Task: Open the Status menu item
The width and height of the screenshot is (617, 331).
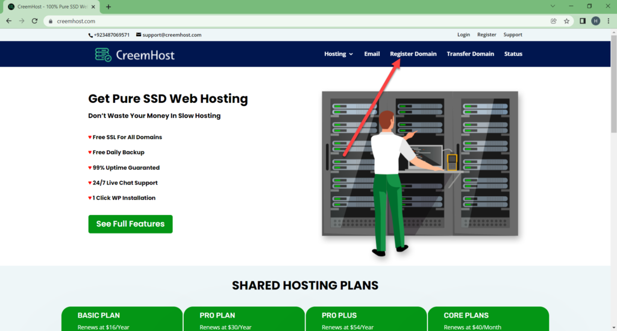Action: [513, 54]
